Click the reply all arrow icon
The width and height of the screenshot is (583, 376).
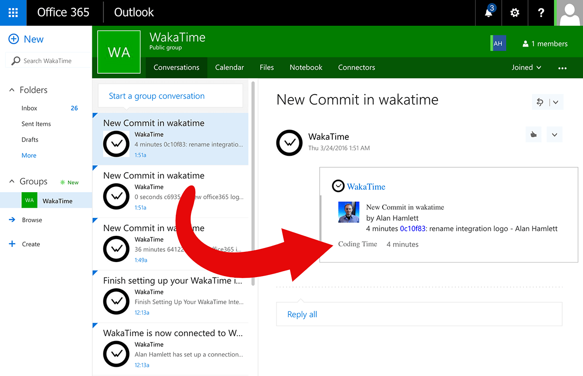click(x=540, y=102)
